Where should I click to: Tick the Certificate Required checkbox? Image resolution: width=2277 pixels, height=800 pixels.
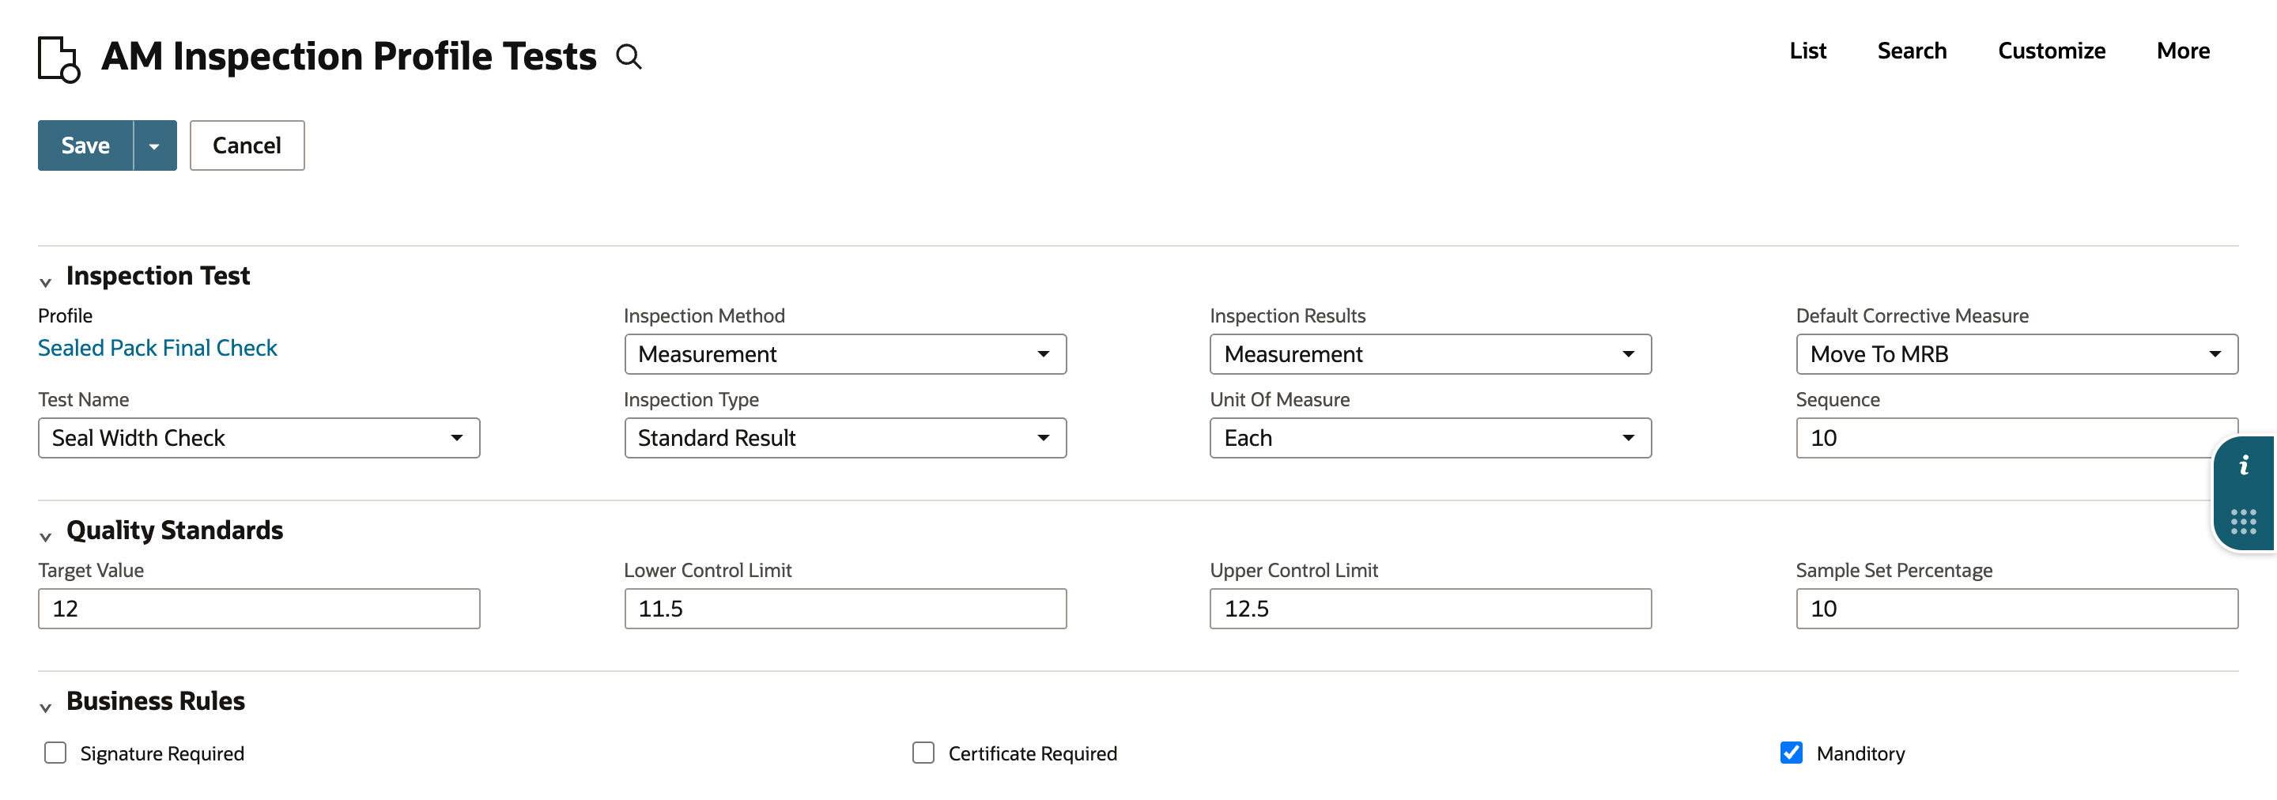coord(923,753)
